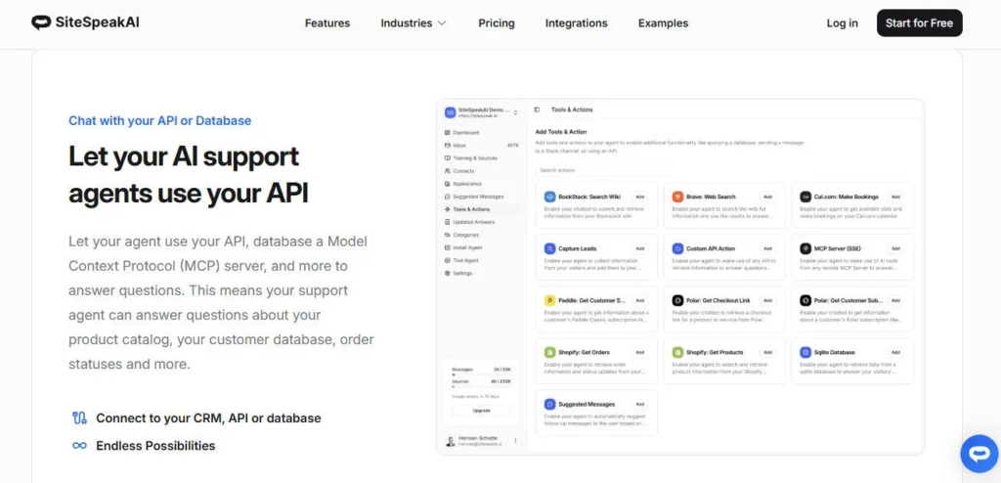Add the Capture Leads action
This screenshot has height=483, width=1001.
pos(639,248)
